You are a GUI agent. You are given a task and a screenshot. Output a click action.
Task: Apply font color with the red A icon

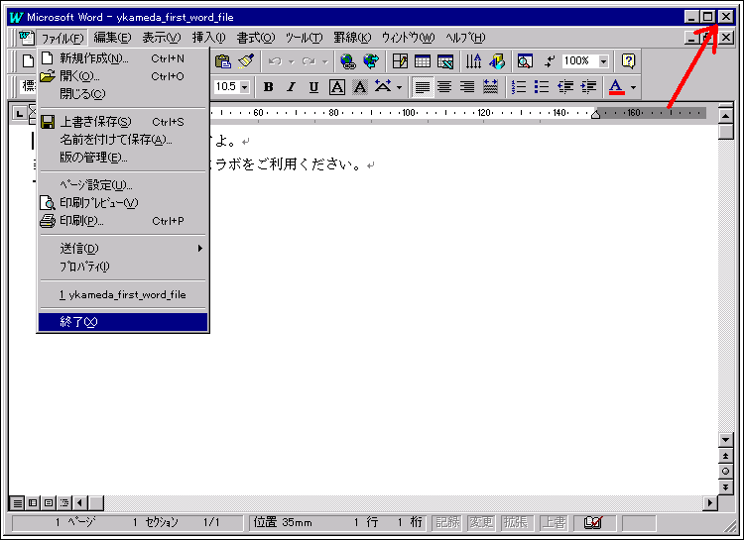[x=616, y=87]
